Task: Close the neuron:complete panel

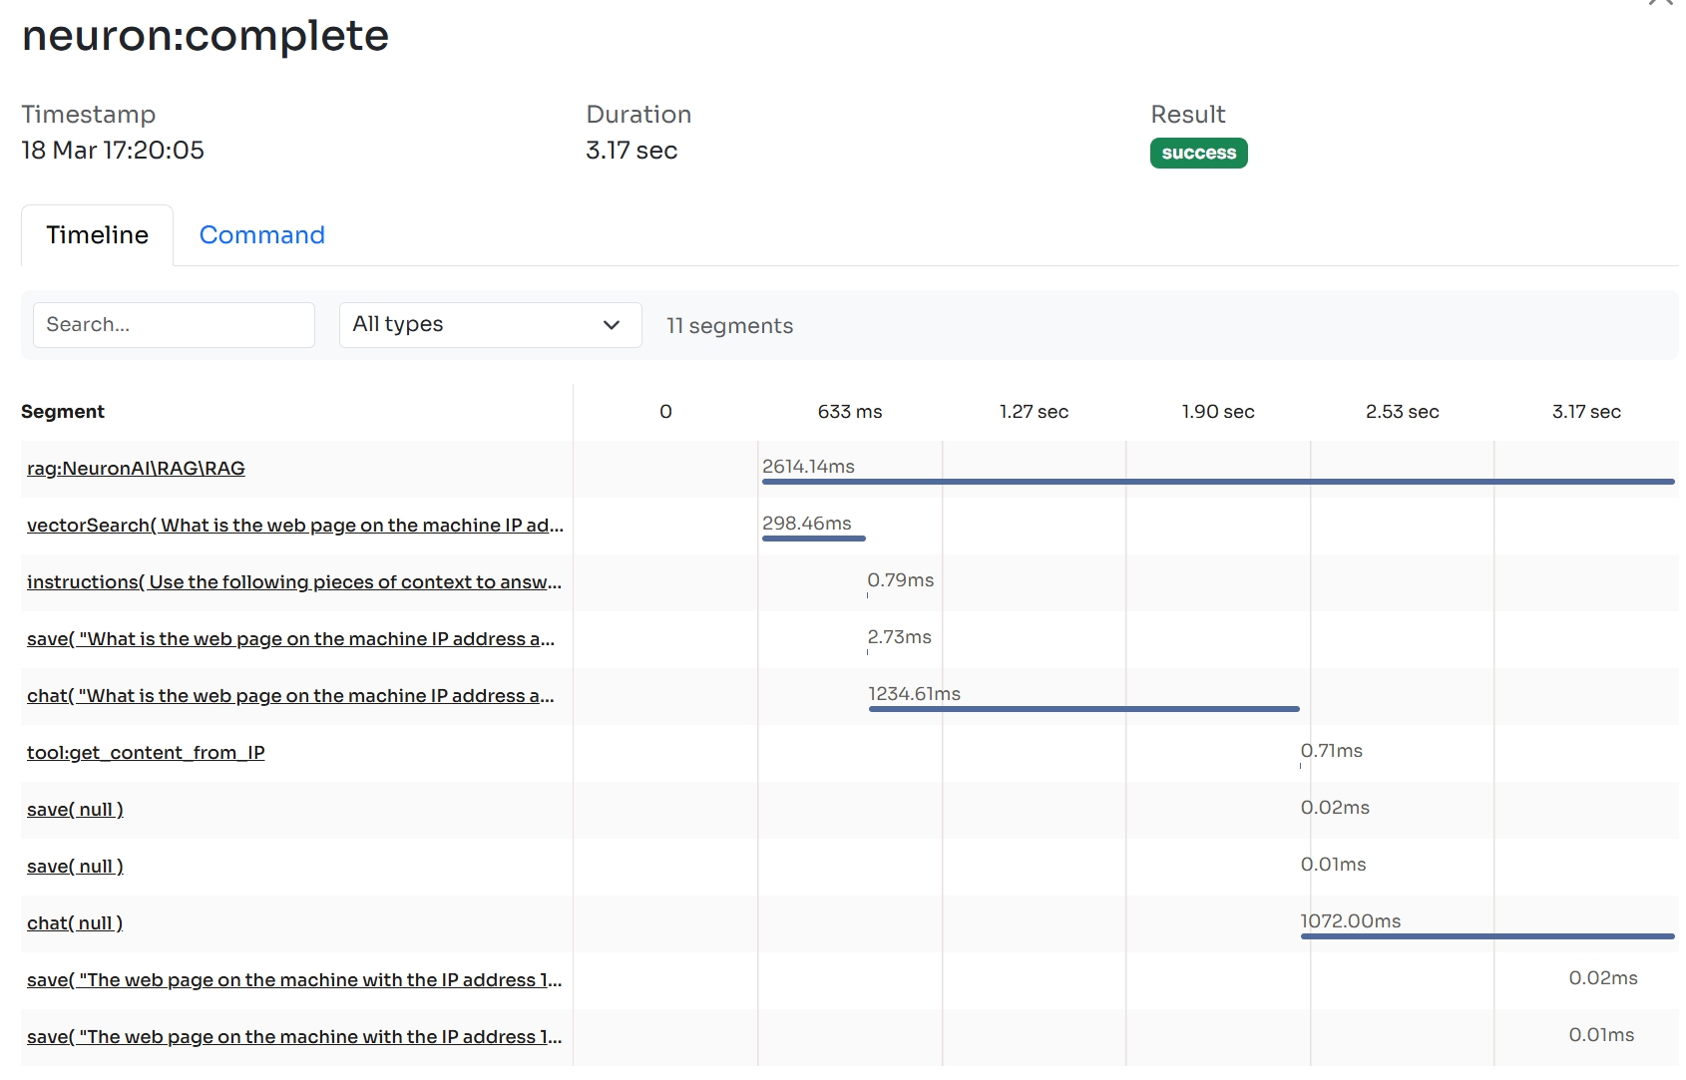Action: pos(1660,3)
